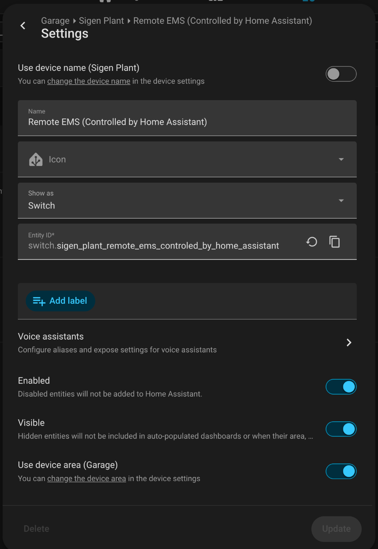Open the change the device area link
This screenshot has width=378, height=549.
(x=87, y=478)
